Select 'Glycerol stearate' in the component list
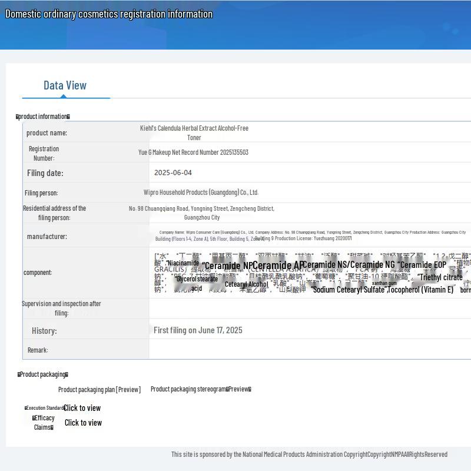 click(197, 278)
